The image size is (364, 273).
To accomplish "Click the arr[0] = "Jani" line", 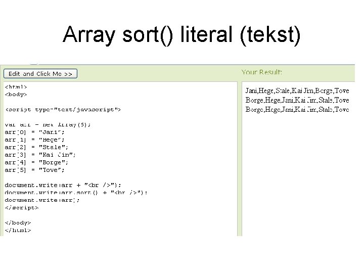I will [x=34, y=132].
